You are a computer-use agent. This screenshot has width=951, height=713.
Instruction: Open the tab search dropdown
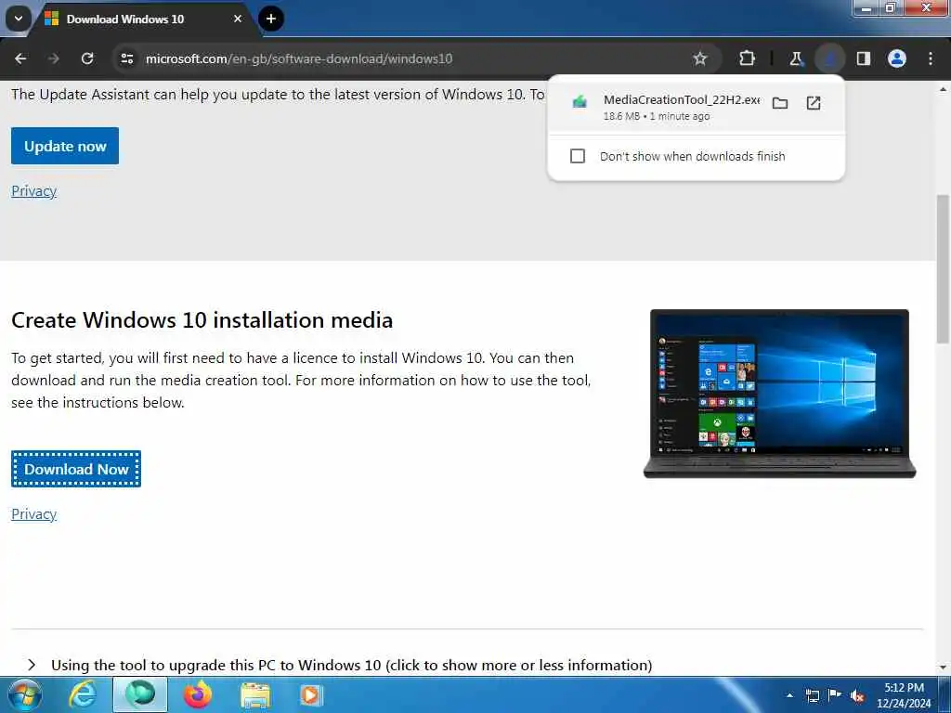[x=19, y=19]
